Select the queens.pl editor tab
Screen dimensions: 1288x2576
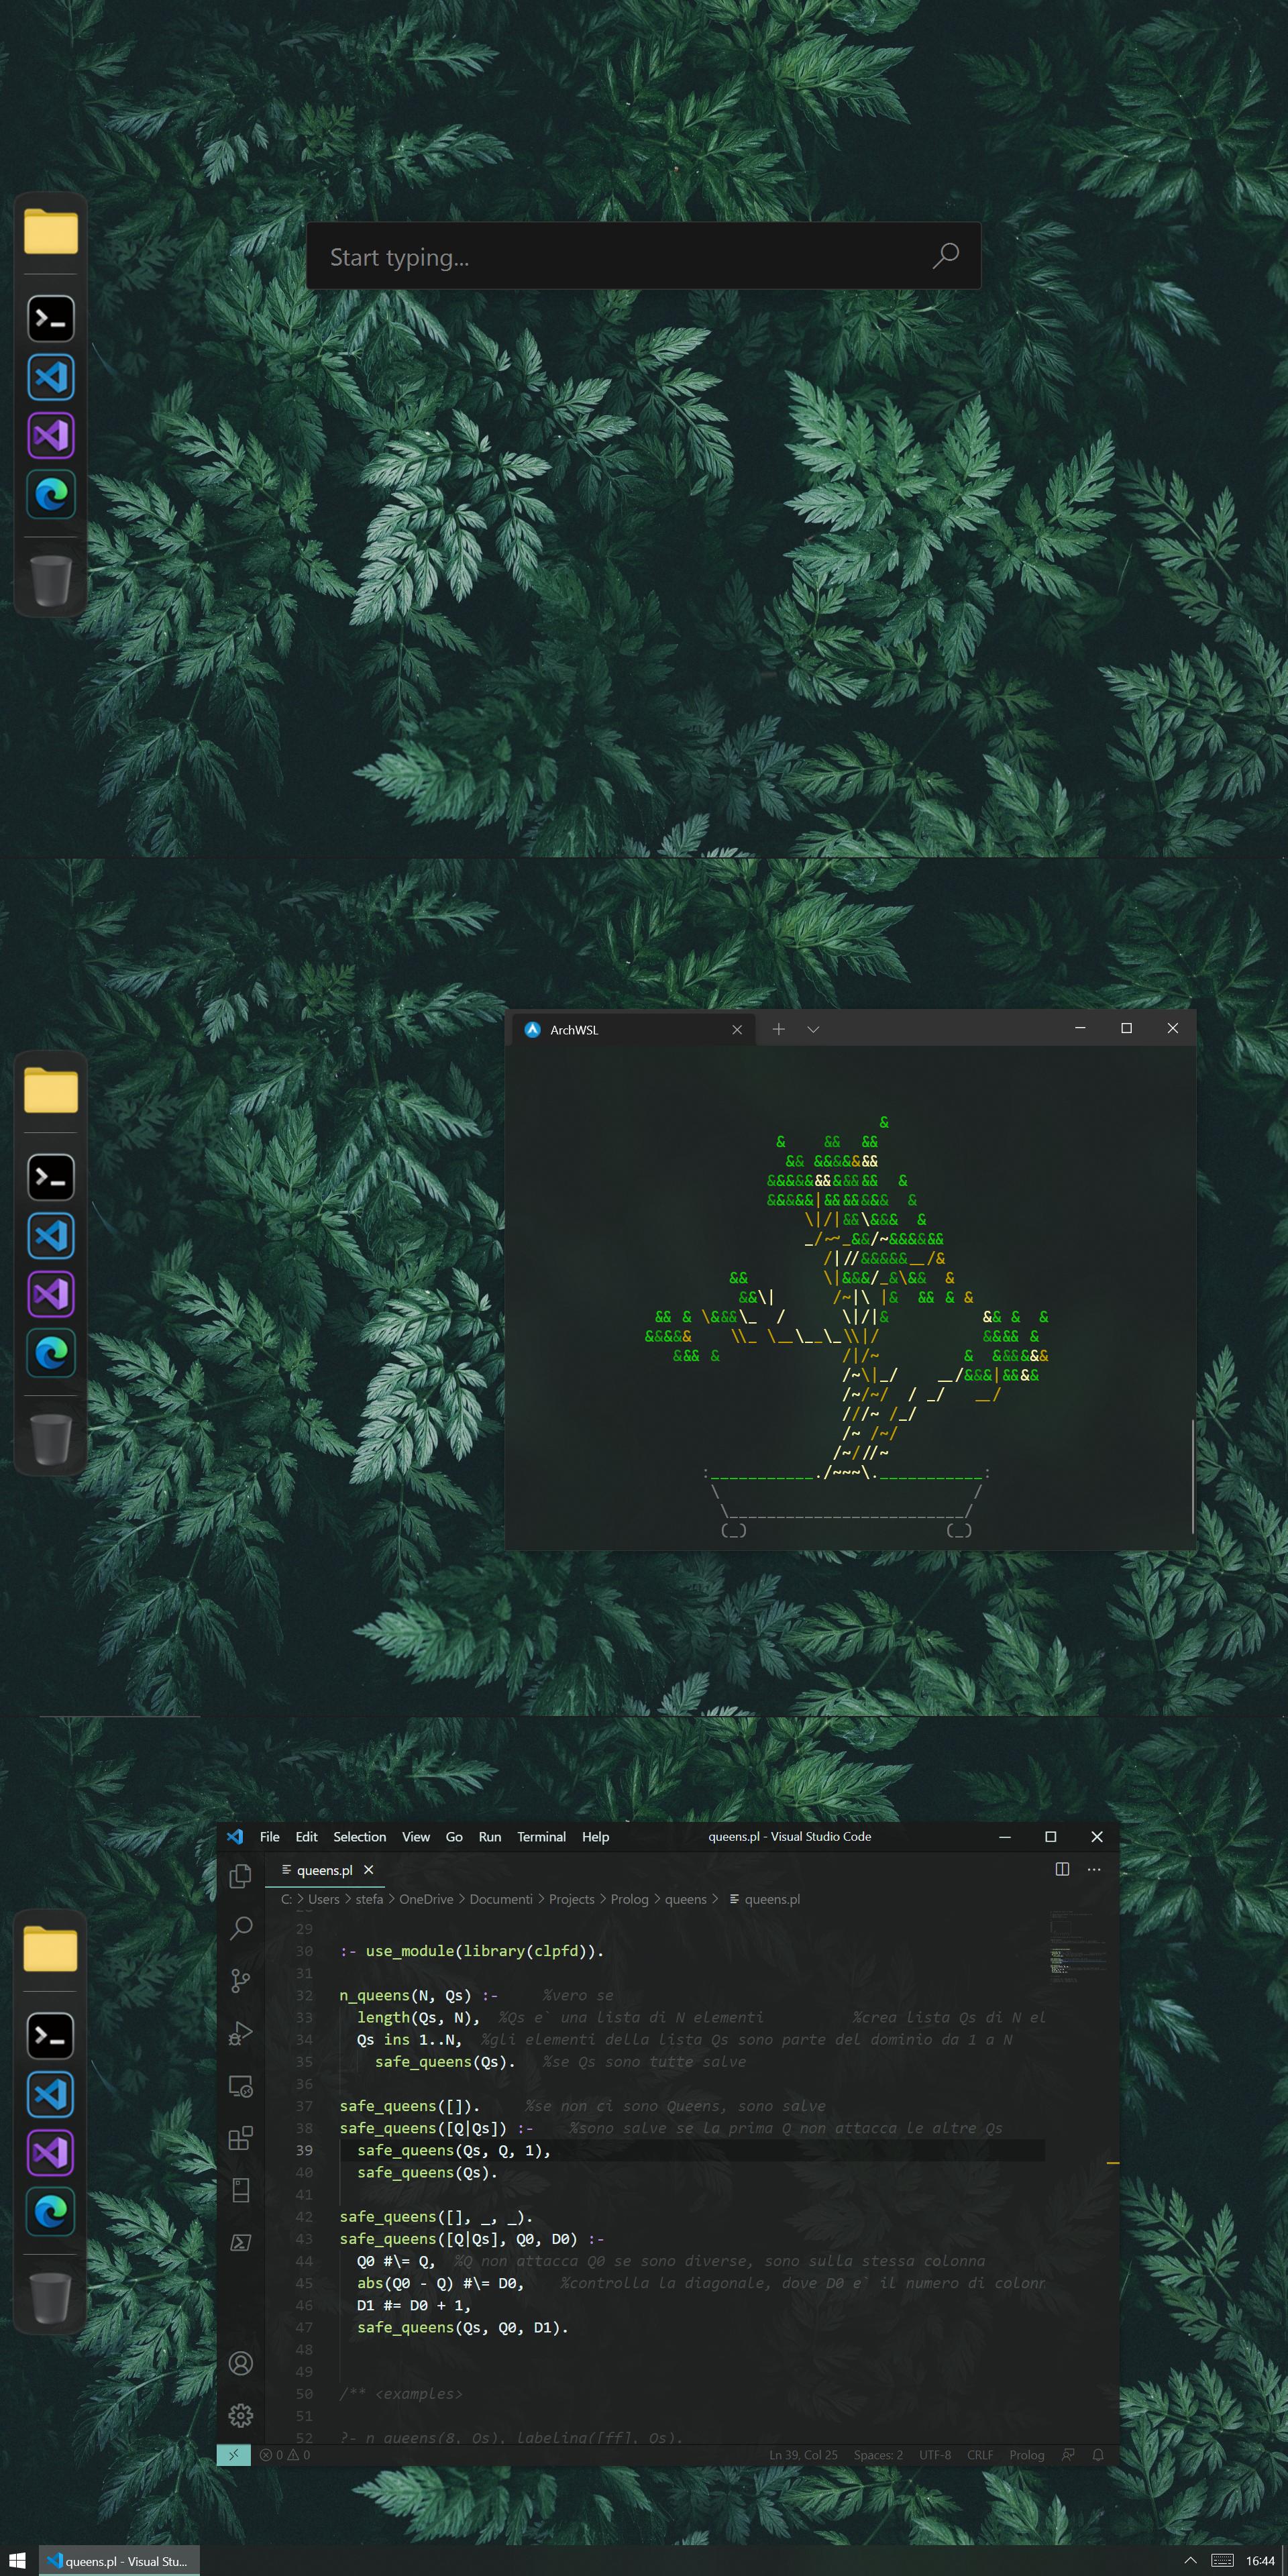pos(324,1870)
